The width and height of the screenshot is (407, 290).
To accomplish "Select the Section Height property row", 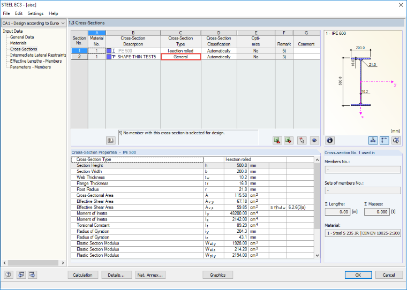I will (x=192, y=165).
